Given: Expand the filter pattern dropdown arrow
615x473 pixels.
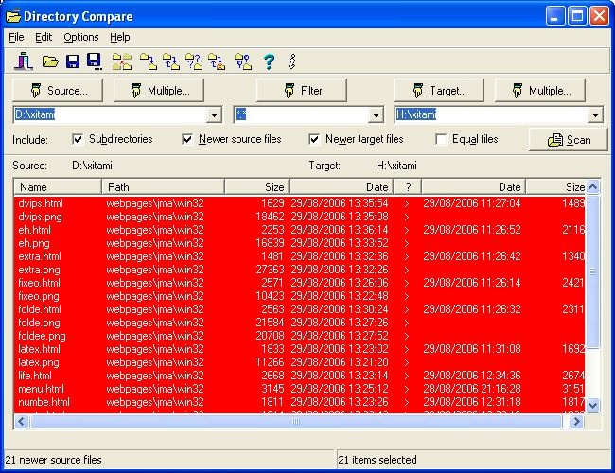Looking at the screenshot, I should (x=376, y=114).
